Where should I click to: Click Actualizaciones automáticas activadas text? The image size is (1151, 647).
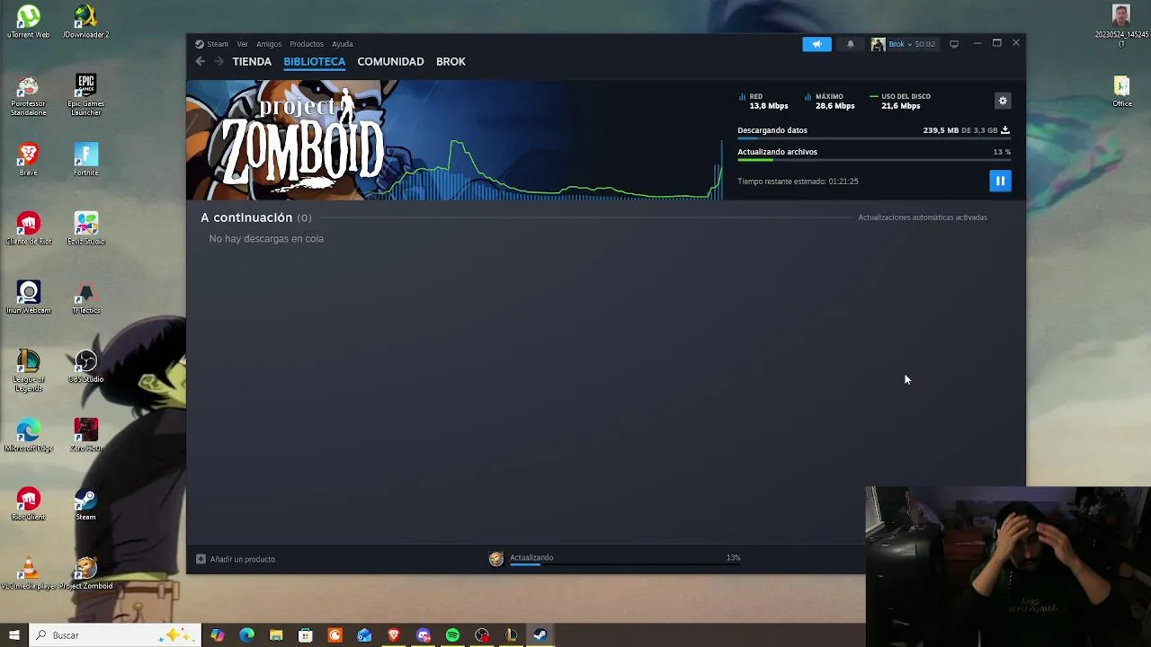(923, 217)
